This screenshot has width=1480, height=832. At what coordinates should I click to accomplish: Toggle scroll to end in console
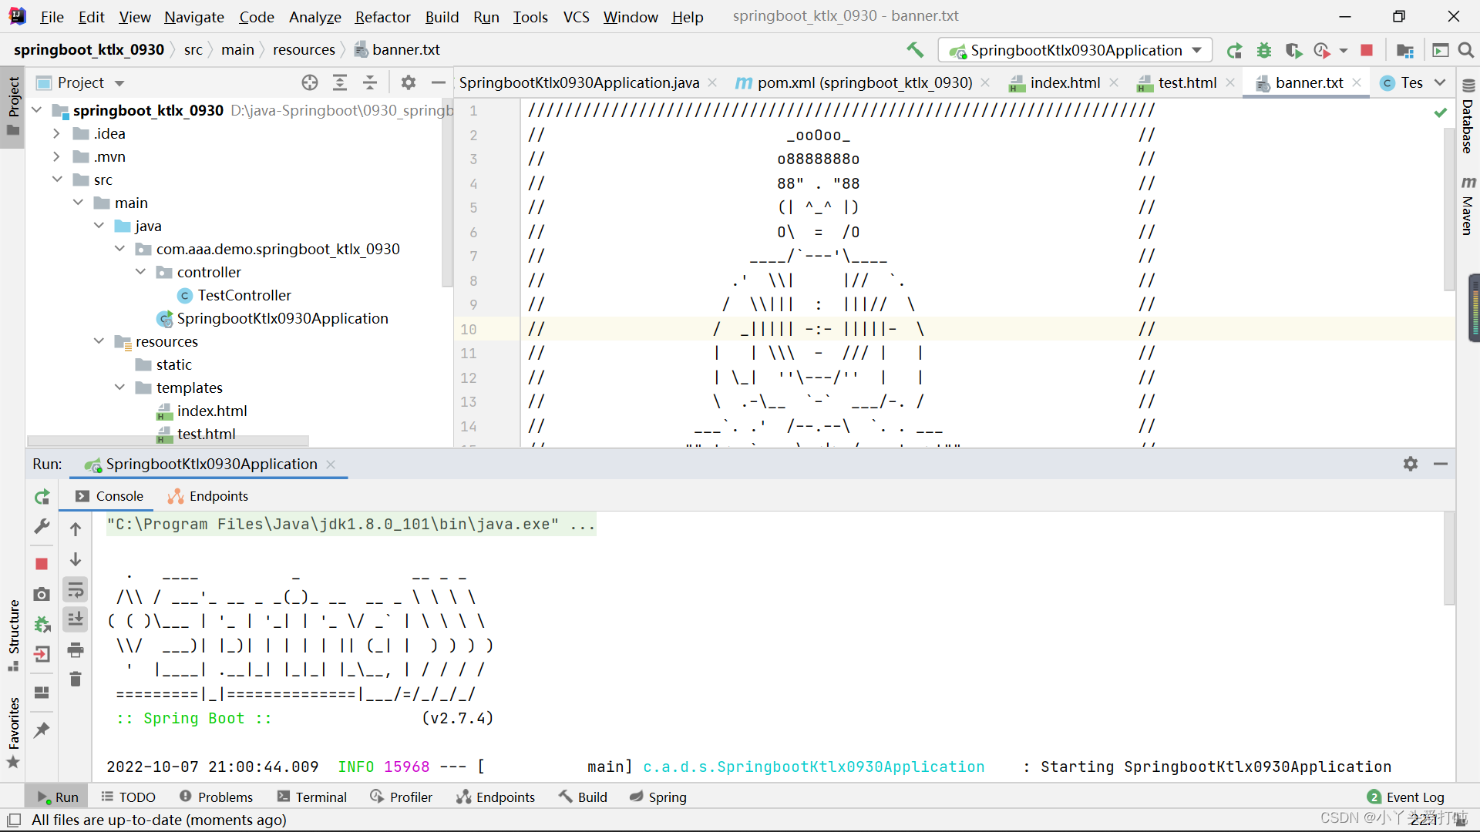click(x=76, y=620)
